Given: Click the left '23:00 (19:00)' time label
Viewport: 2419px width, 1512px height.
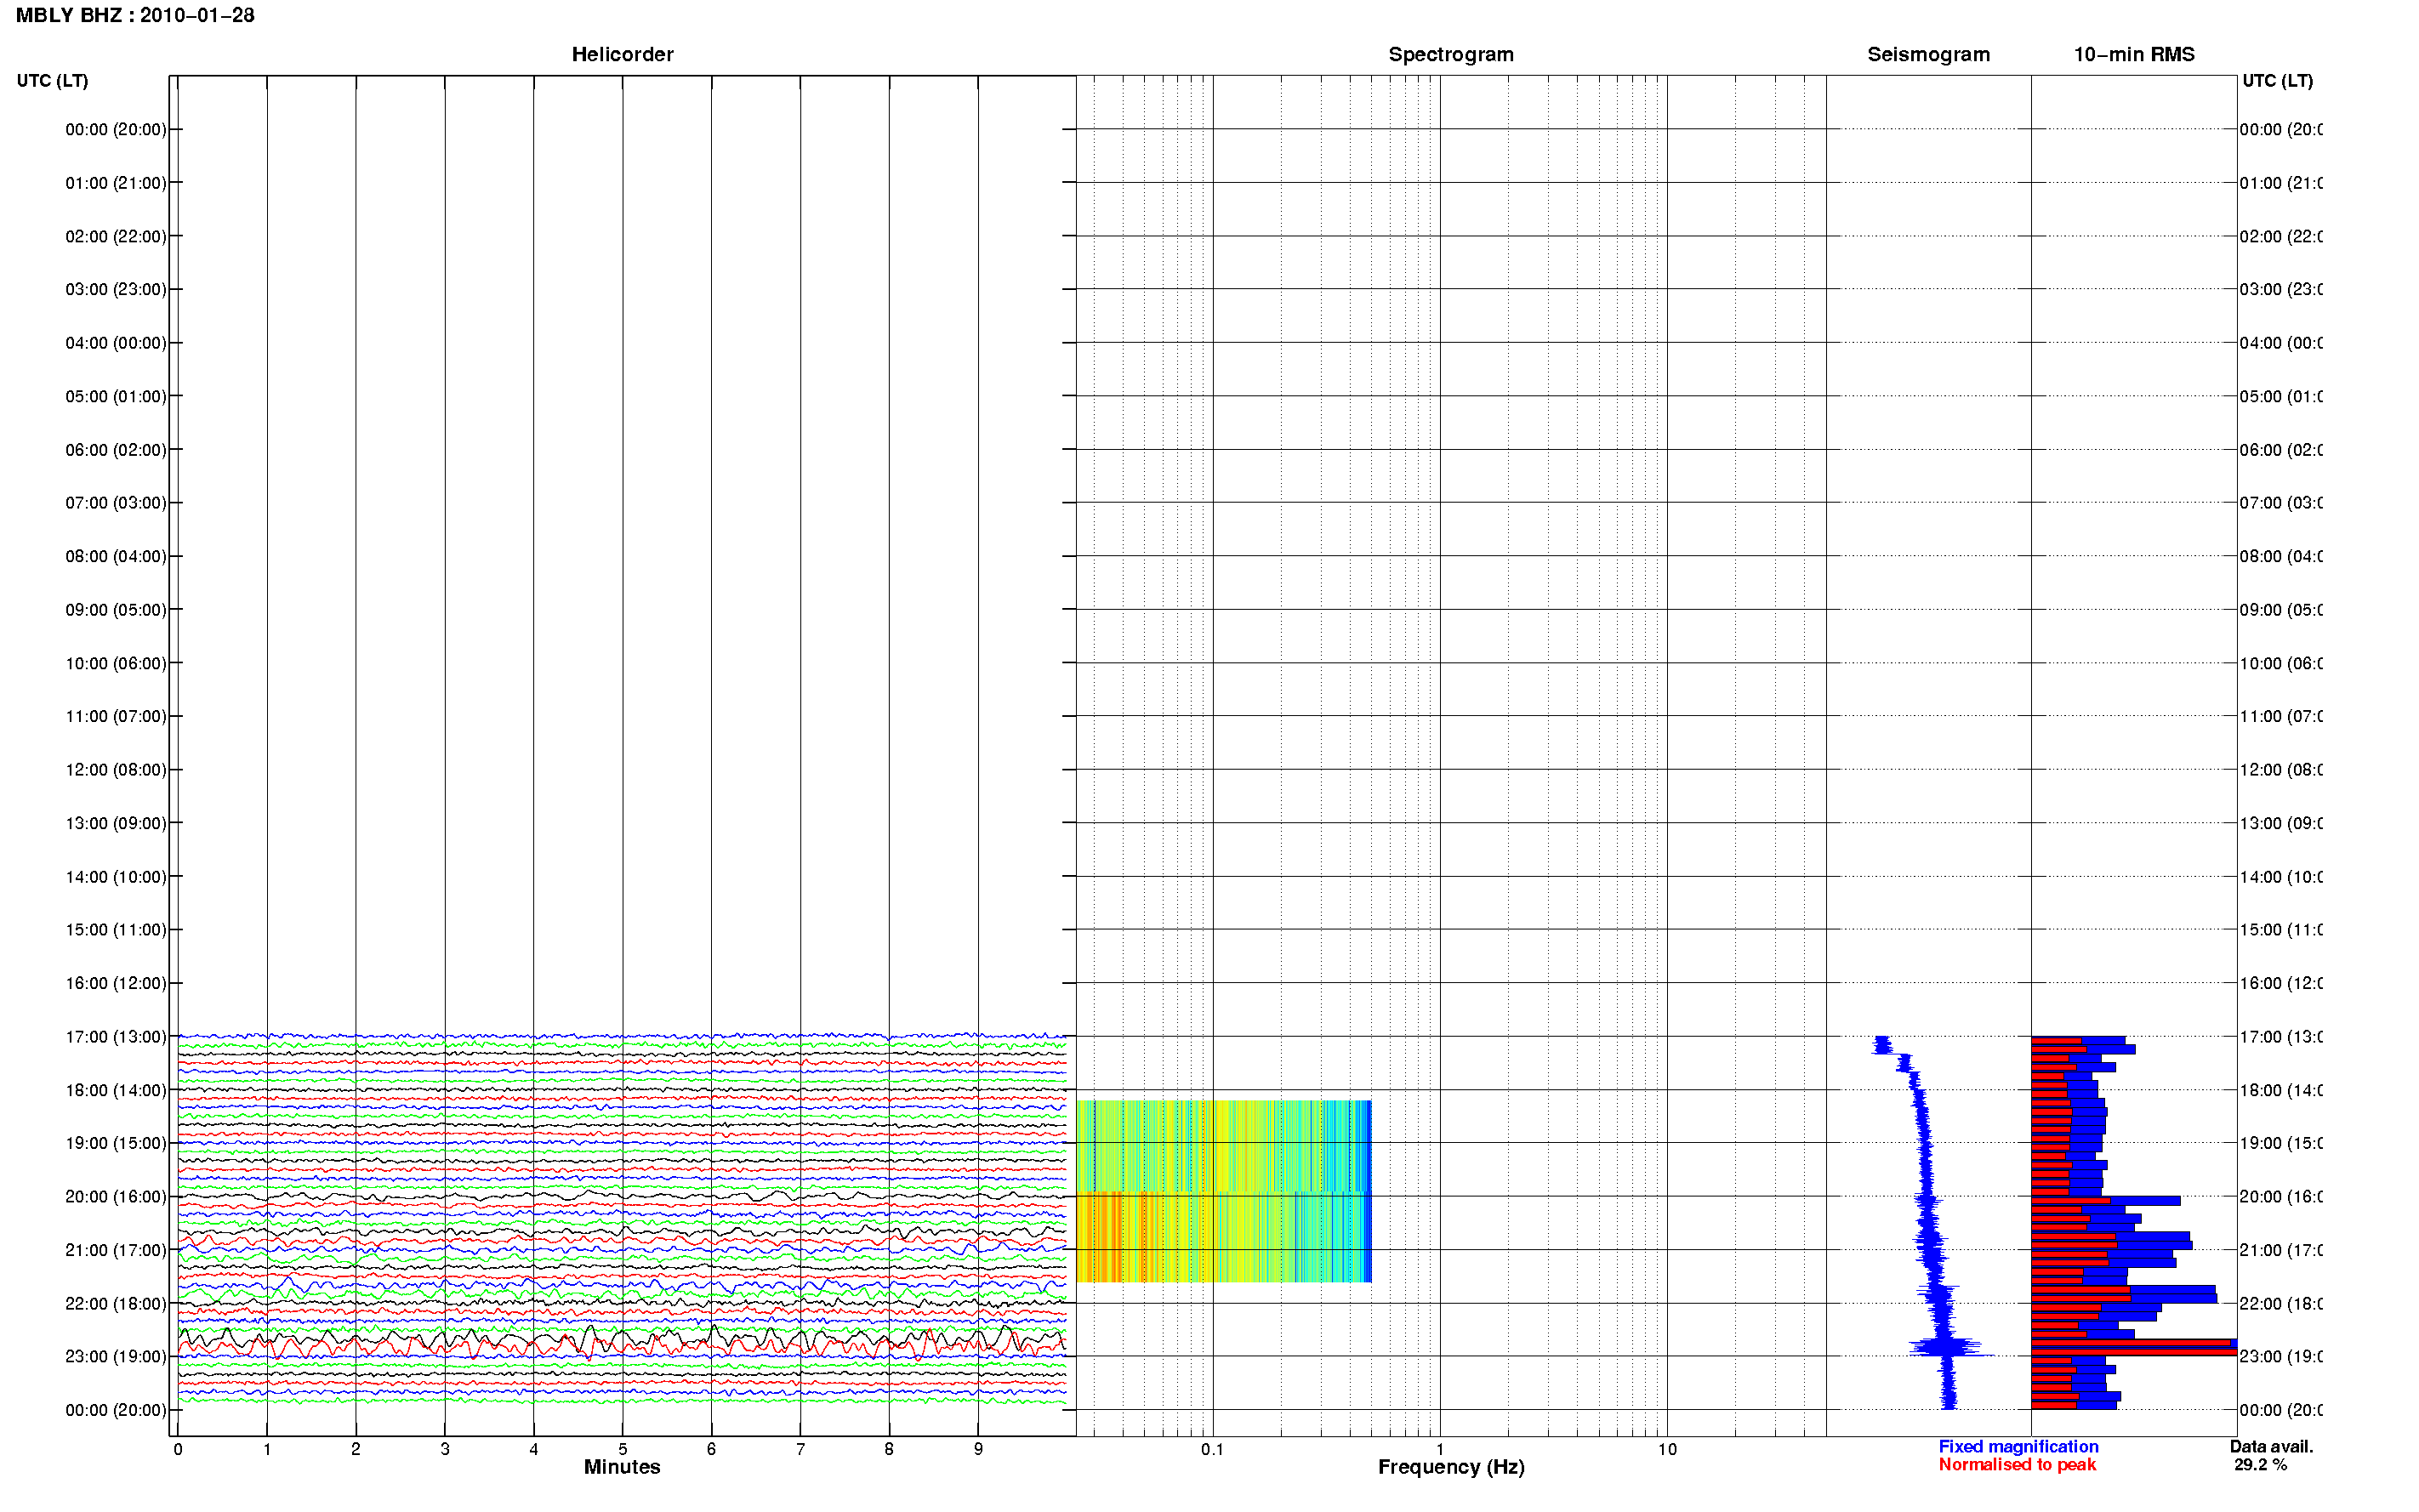Looking at the screenshot, I should [116, 1357].
